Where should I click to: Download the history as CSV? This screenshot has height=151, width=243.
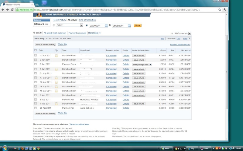(x=178, y=39)
